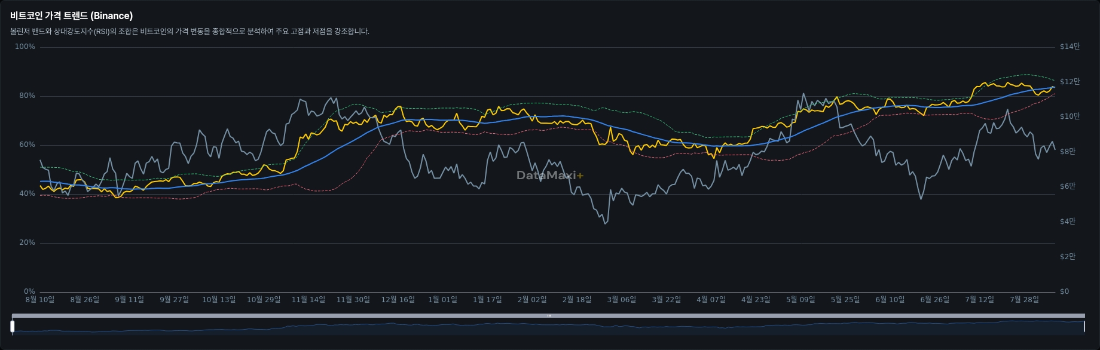Image resolution: width=1100 pixels, height=350 pixels.
Task: Click the 7월 12일 date label
Action: [979, 299]
